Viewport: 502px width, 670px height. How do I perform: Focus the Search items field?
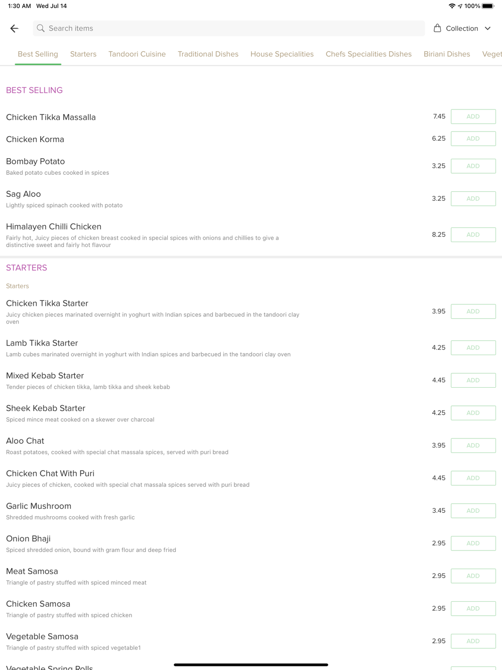(229, 29)
